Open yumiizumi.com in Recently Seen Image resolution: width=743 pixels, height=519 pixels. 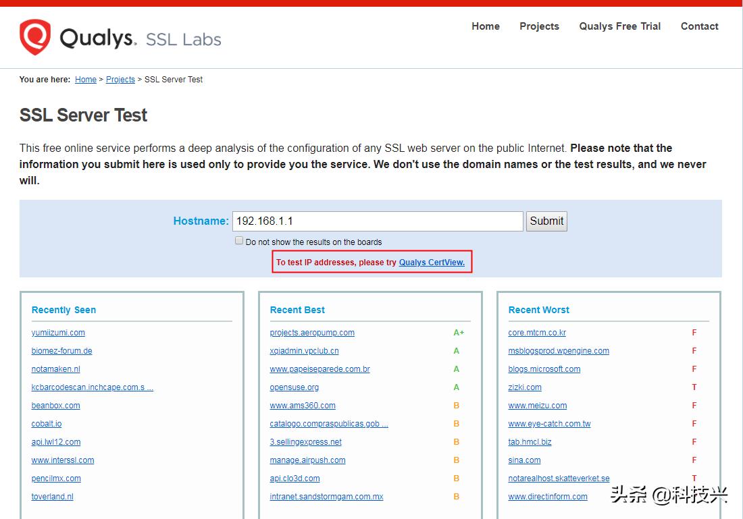(58, 333)
